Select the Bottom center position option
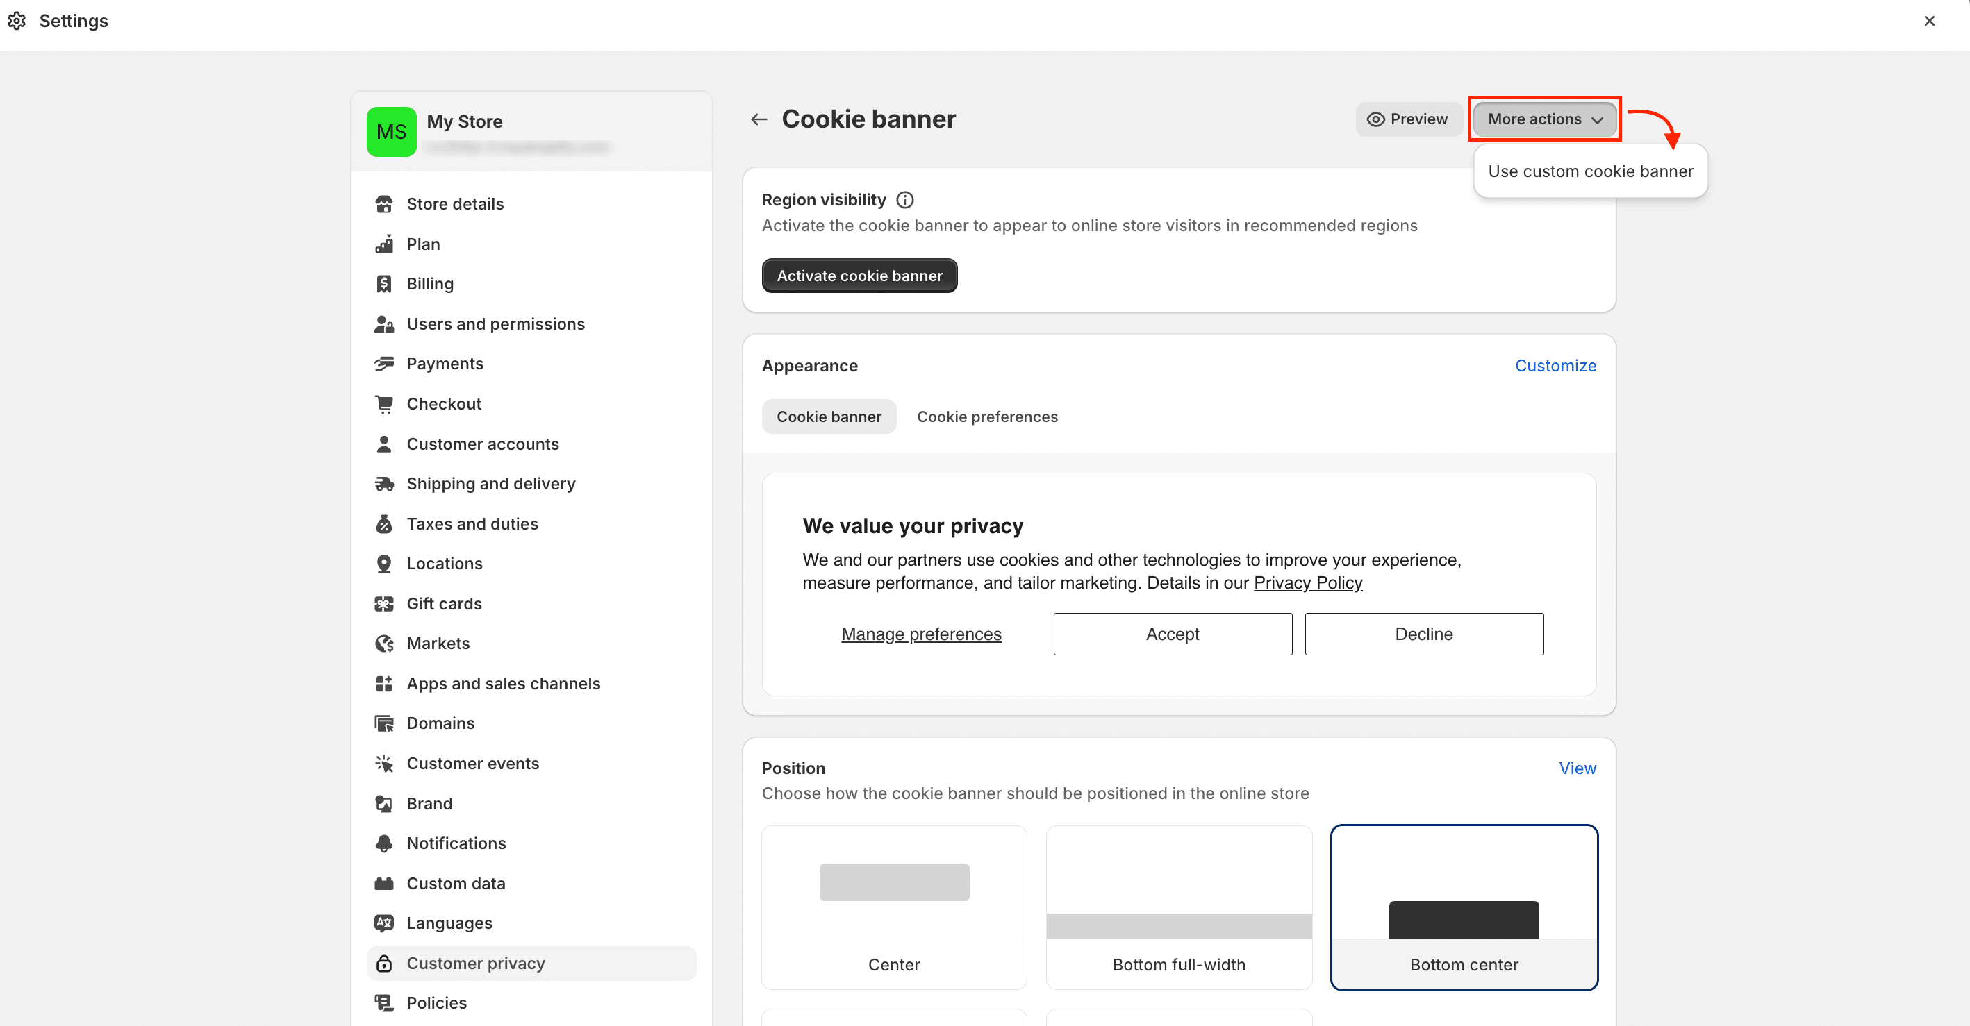 tap(1464, 907)
